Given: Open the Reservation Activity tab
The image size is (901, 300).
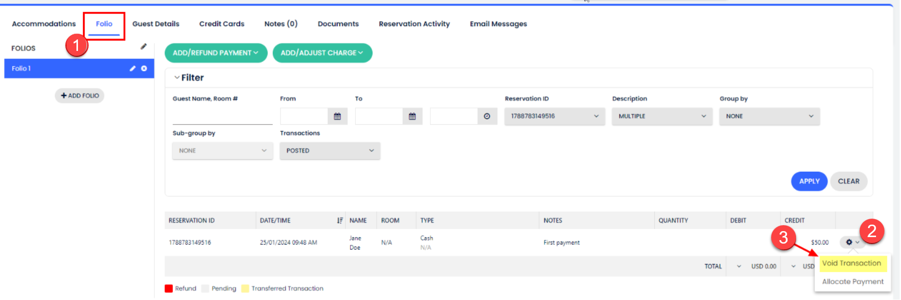Looking at the screenshot, I should (414, 24).
